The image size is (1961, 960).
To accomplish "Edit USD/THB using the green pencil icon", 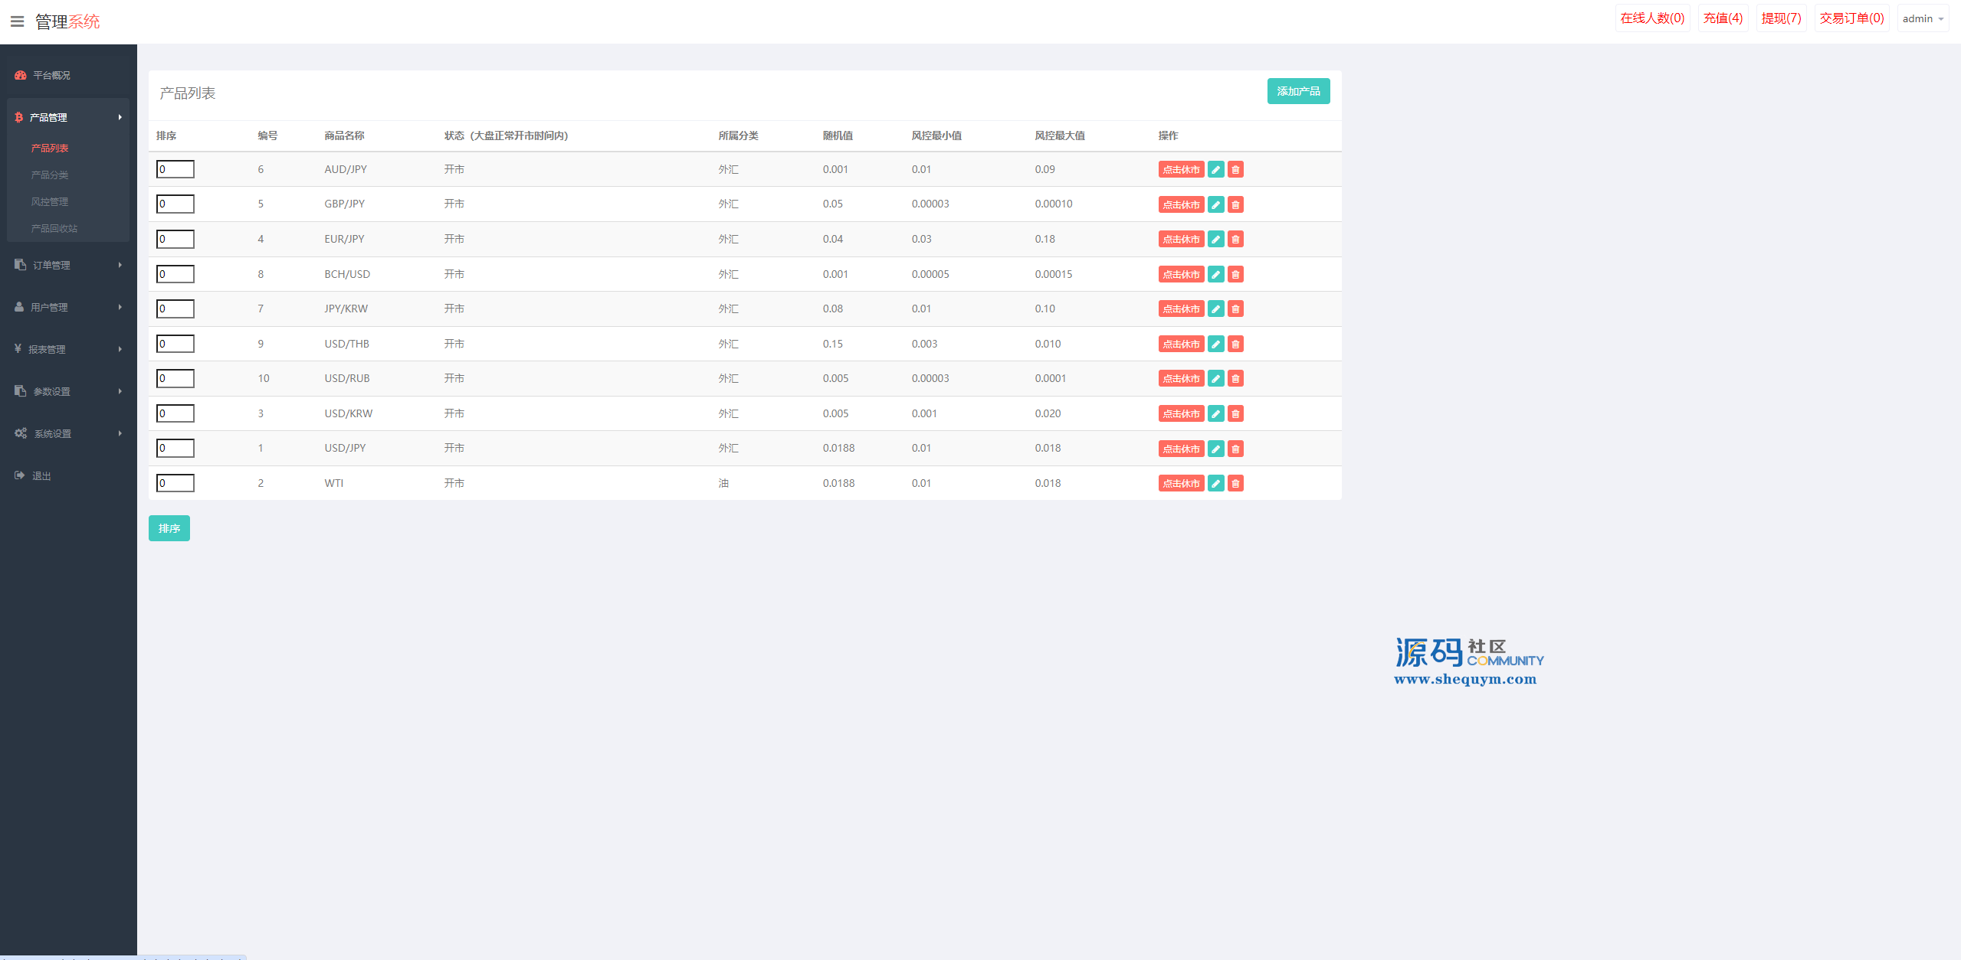I will tap(1215, 344).
